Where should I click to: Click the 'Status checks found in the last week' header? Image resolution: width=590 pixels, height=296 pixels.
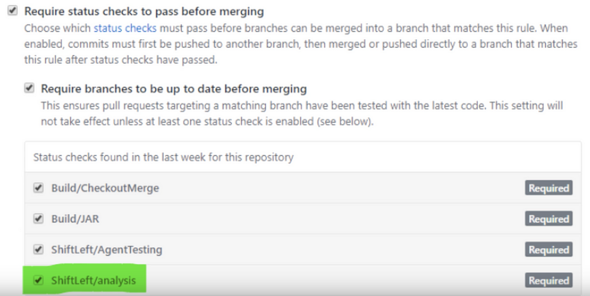(x=164, y=157)
